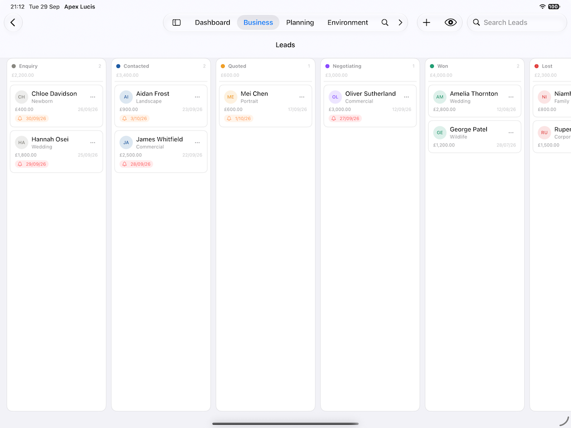Click the Enquiry column header
Viewport: 571px width, 428px height.
click(56, 70)
